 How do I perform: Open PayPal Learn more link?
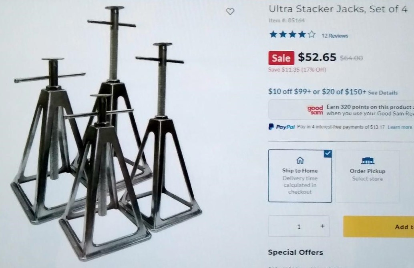tap(400, 127)
